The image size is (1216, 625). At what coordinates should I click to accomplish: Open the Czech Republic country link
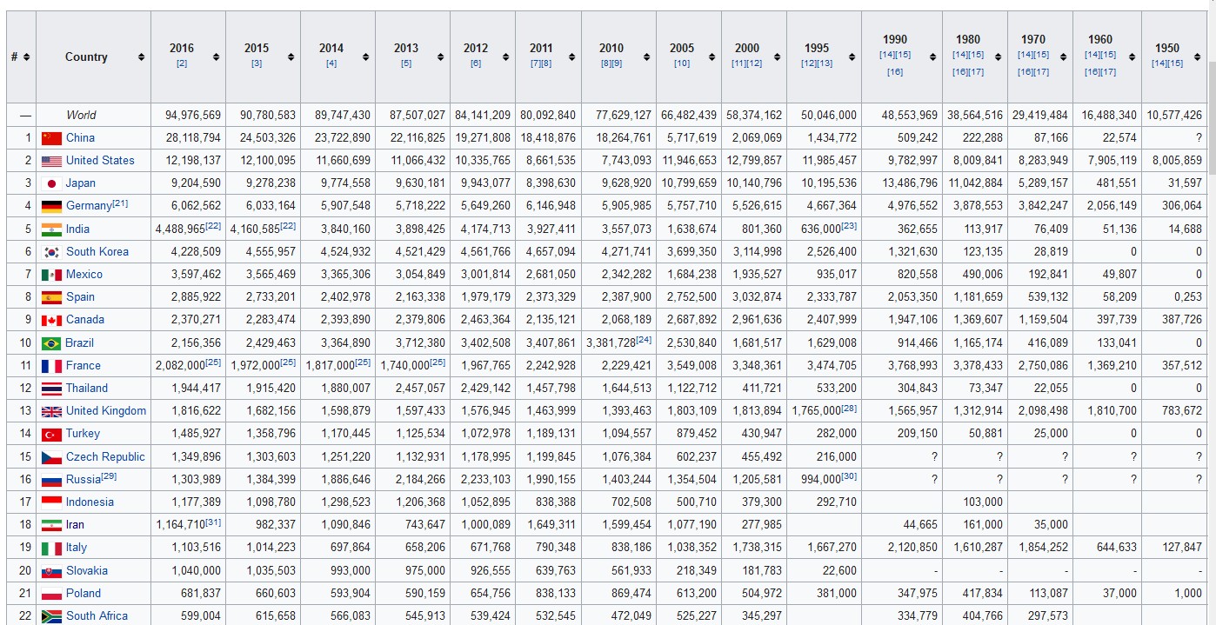pyautogui.click(x=105, y=457)
